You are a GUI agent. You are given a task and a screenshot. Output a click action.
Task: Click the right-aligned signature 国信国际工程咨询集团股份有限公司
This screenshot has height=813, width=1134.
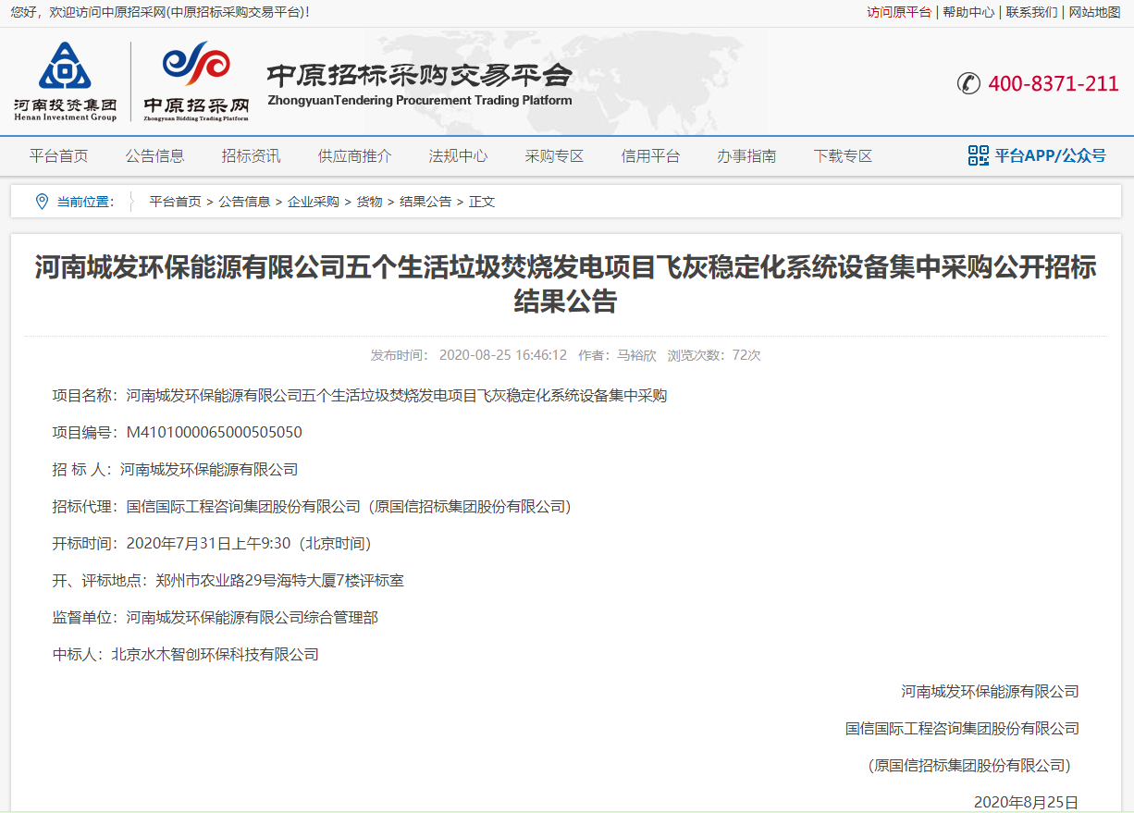click(962, 729)
